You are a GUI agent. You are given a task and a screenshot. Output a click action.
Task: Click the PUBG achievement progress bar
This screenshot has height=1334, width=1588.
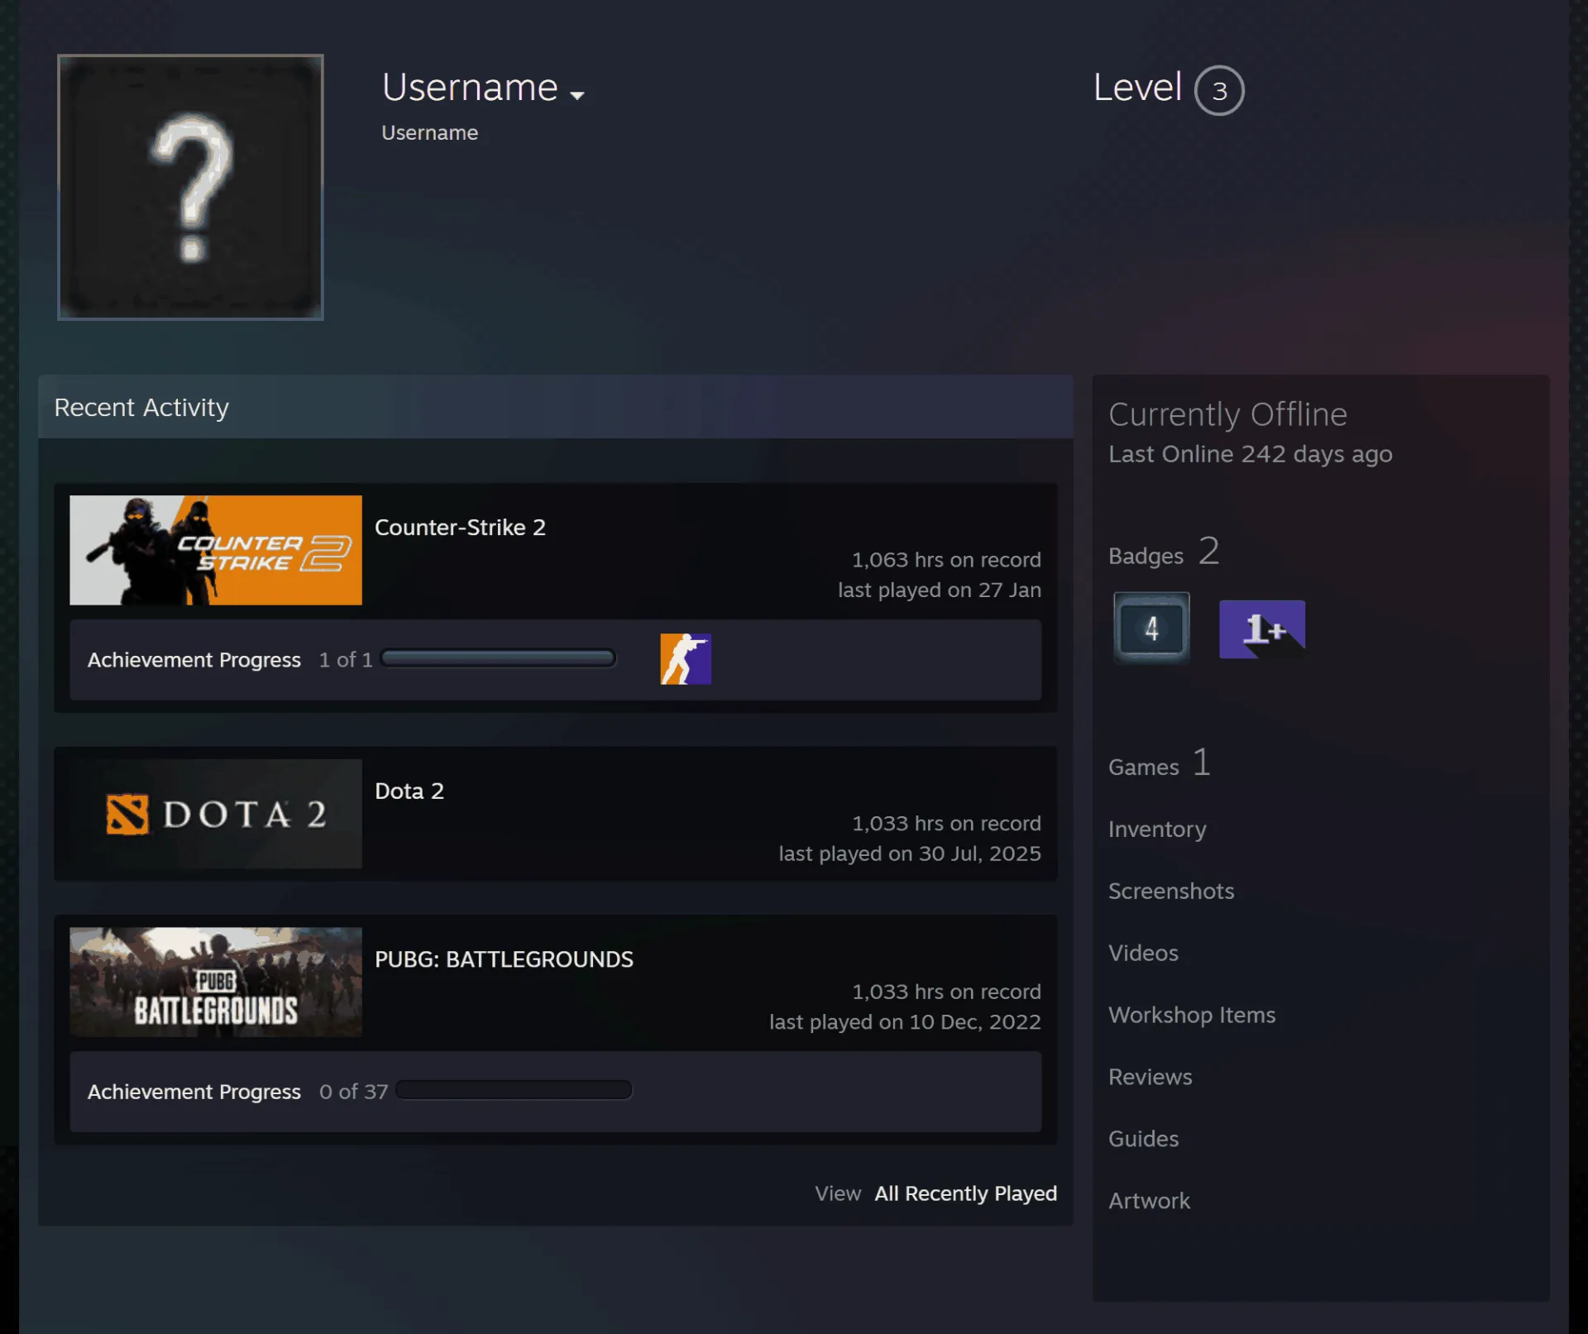pos(514,1090)
